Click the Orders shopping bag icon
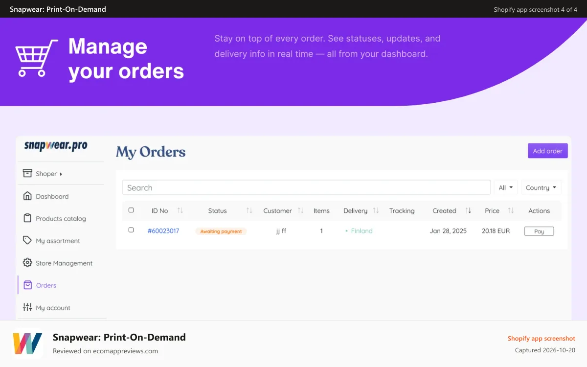 point(28,285)
